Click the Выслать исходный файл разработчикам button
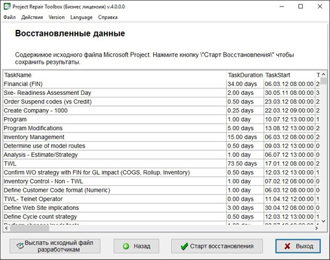 pyautogui.click(x=55, y=246)
